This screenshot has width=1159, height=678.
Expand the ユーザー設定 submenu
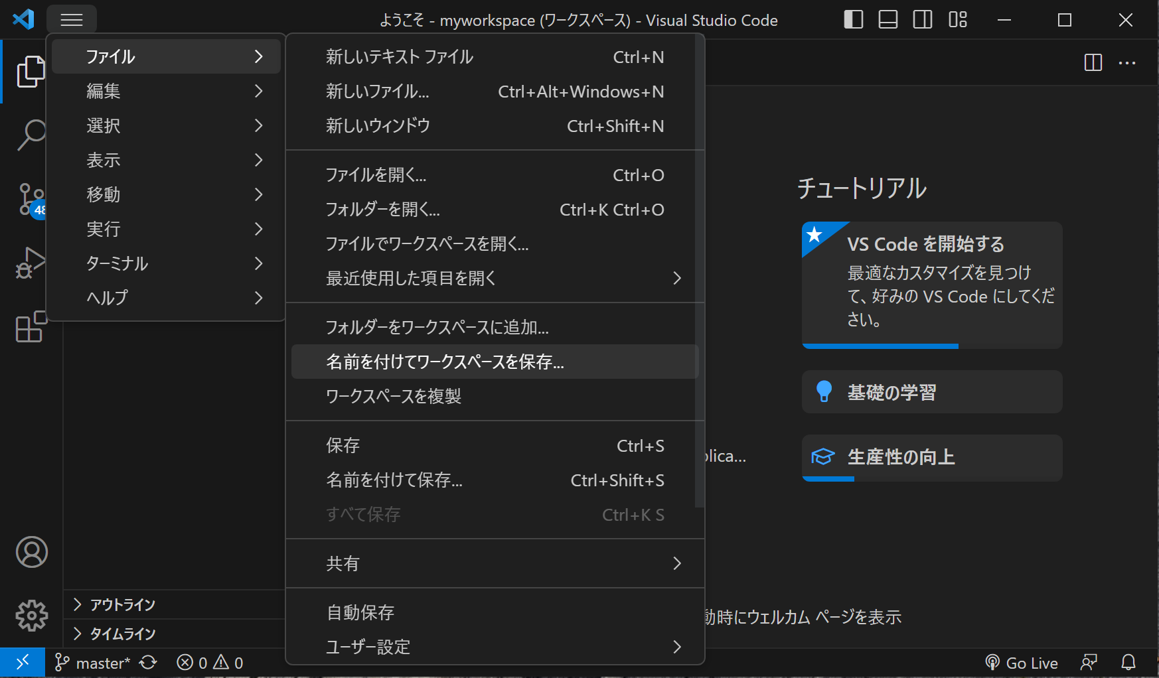(495, 647)
